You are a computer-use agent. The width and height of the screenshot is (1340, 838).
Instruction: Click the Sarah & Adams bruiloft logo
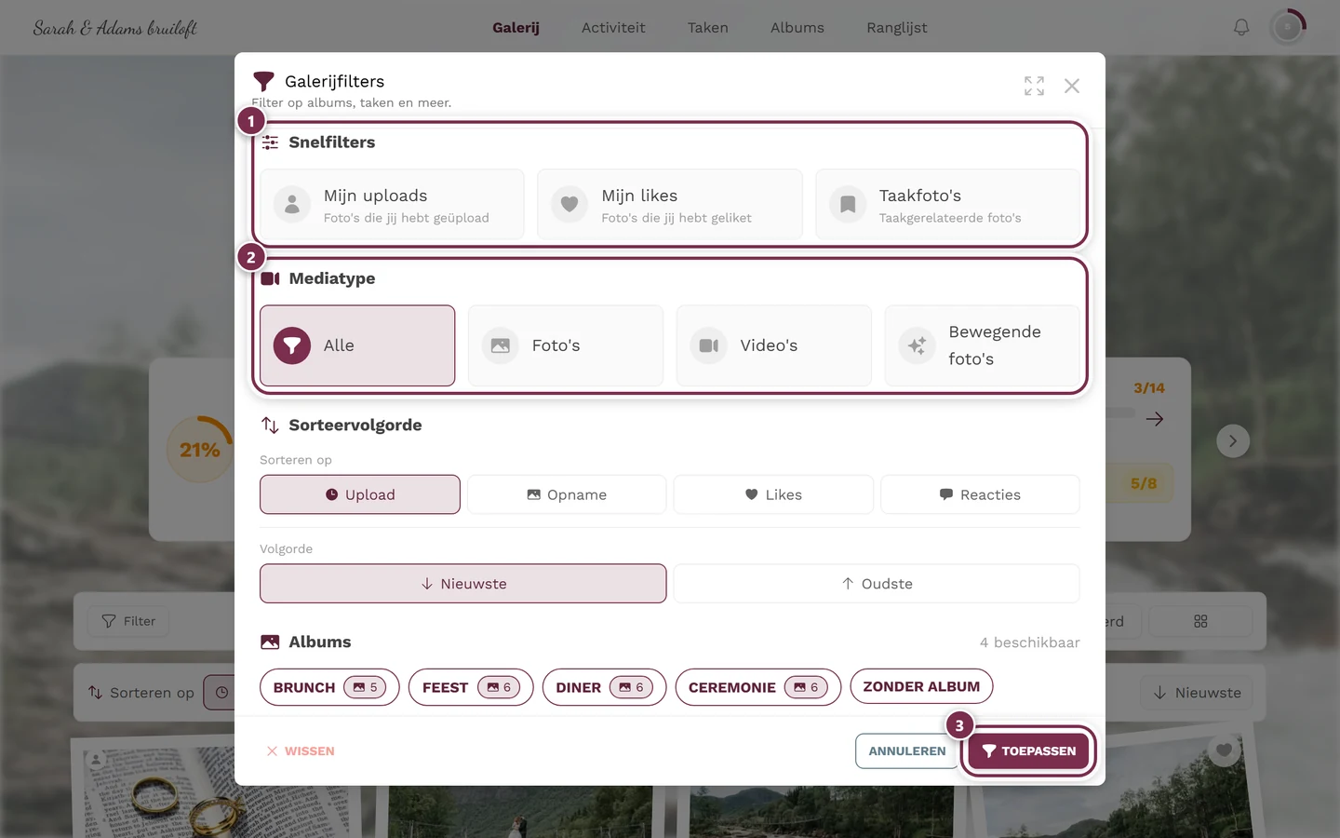tap(115, 28)
